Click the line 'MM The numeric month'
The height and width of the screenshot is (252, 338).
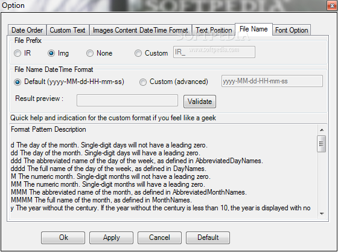(108, 184)
